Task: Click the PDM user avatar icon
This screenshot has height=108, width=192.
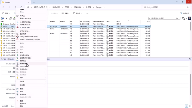Action: click(x=189, y=18)
